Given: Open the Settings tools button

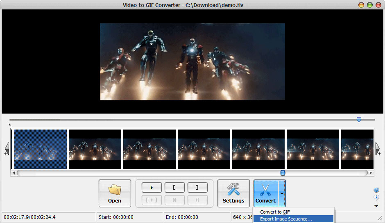Looking at the screenshot, I should [x=233, y=193].
